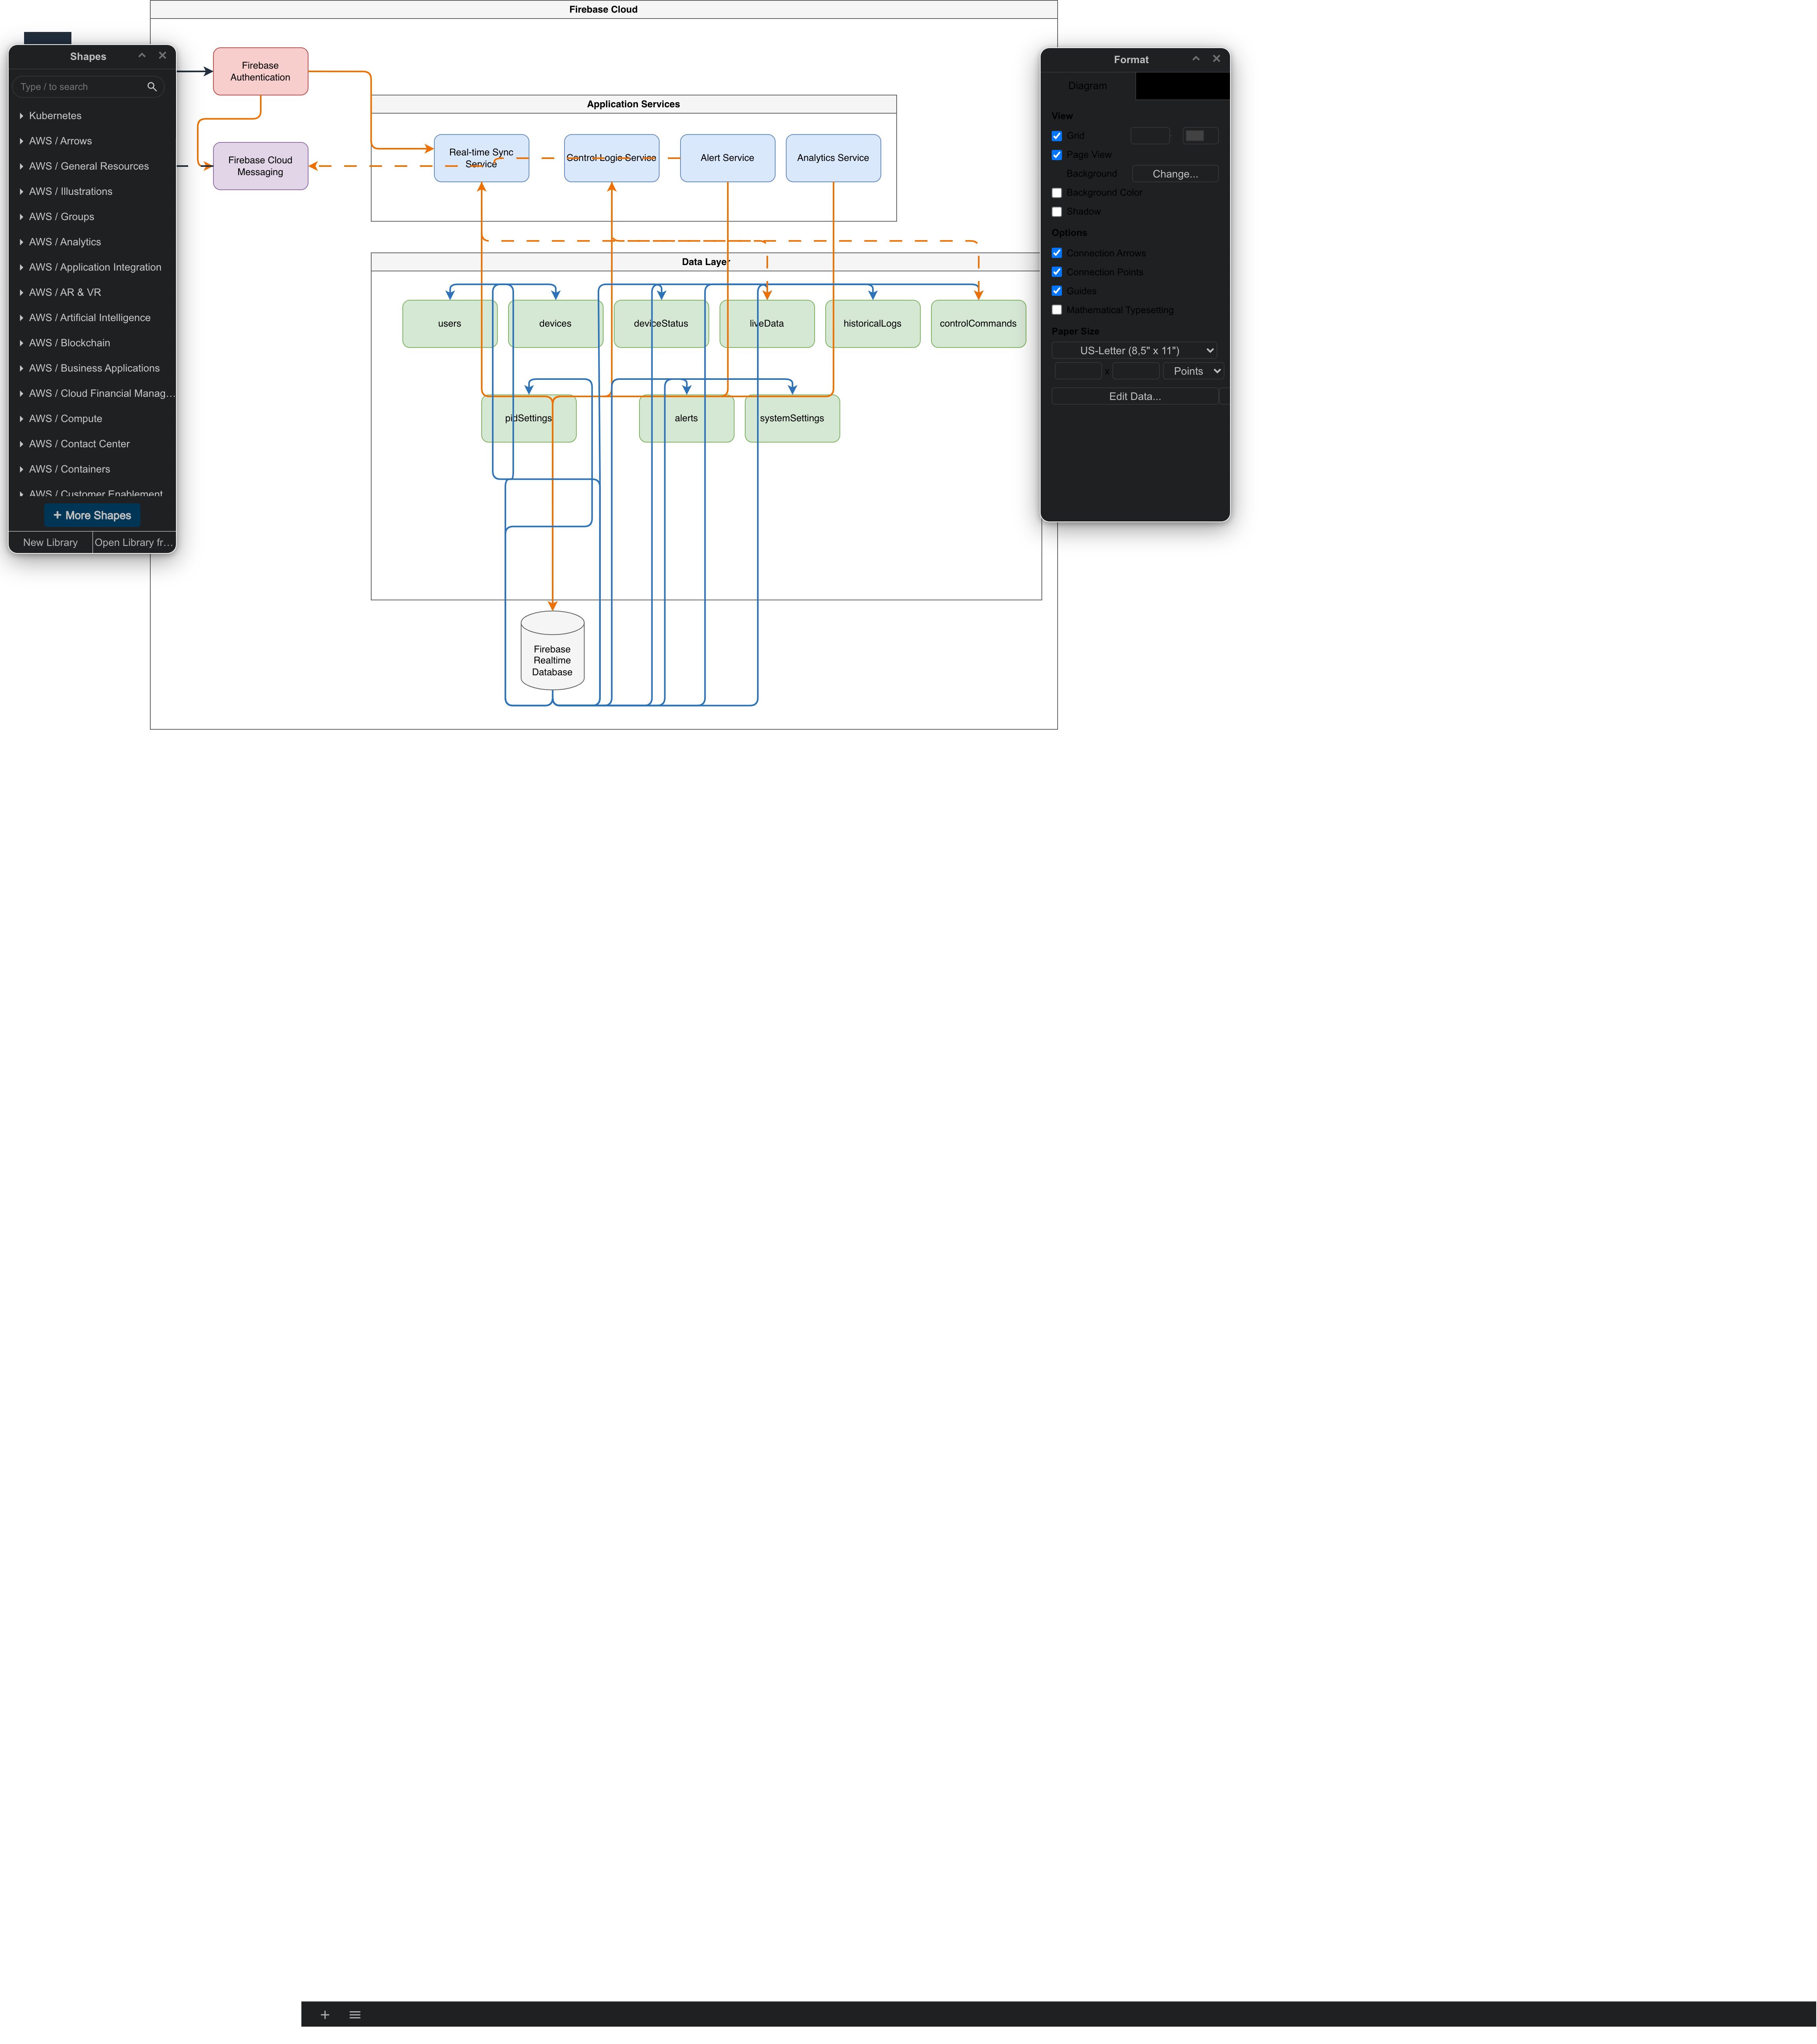Image resolution: width=1817 pixels, height=2044 pixels.
Task: Click New Library in Shapes panel
Action: point(50,543)
